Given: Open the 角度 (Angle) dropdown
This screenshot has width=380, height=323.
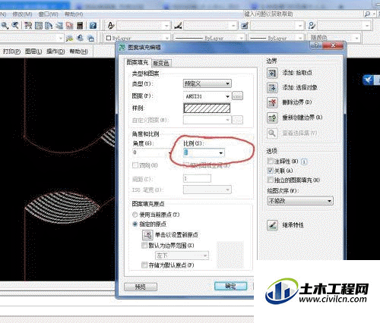Looking at the screenshot, I should pyautogui.click(x=152, y=152).
